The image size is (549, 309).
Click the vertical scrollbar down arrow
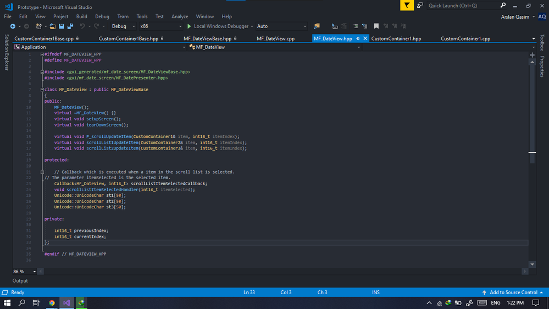[x=532, y=264]
